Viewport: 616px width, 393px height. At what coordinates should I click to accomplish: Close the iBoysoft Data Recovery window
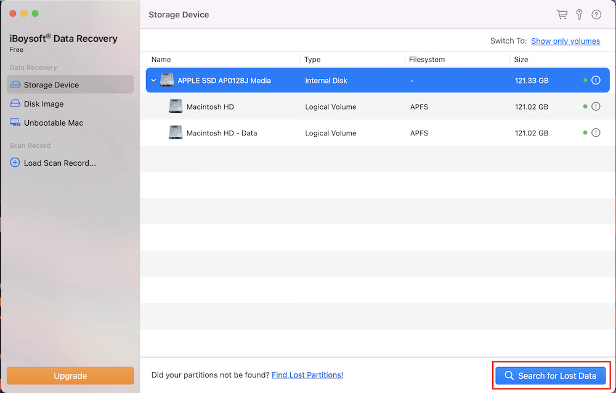(x=12, y=14)
